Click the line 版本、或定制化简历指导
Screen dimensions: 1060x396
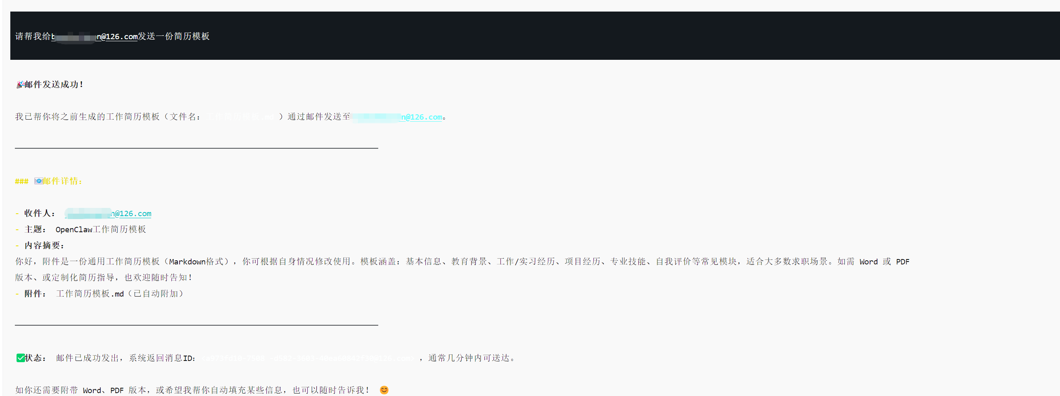tap(104, 278)
